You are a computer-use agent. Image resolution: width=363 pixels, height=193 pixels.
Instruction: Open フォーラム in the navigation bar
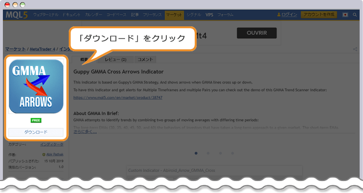pyautogui.click(x=225, y=15)
